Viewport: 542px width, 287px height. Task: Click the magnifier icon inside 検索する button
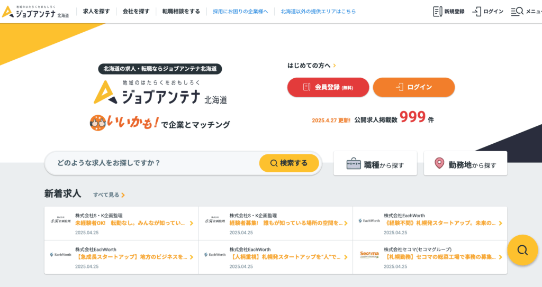(x=274, y=163)
